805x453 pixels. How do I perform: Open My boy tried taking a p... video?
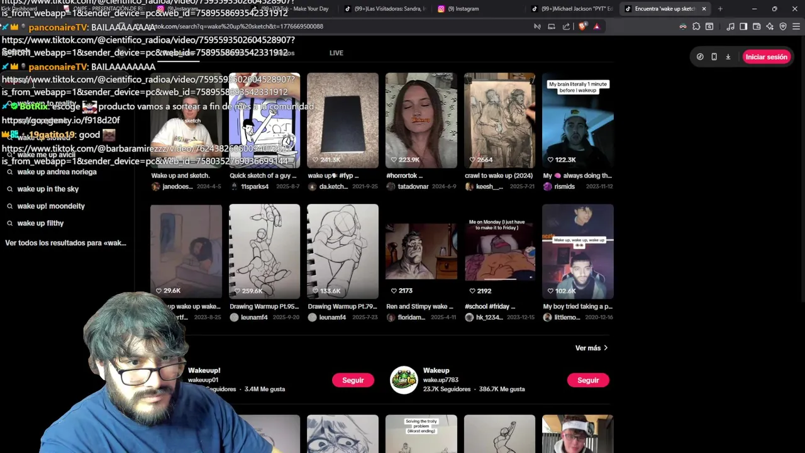578,251
